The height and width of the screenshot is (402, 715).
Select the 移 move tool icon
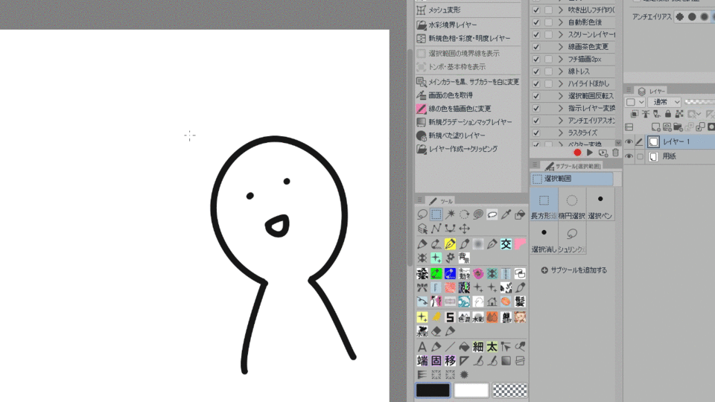[450, 360]
